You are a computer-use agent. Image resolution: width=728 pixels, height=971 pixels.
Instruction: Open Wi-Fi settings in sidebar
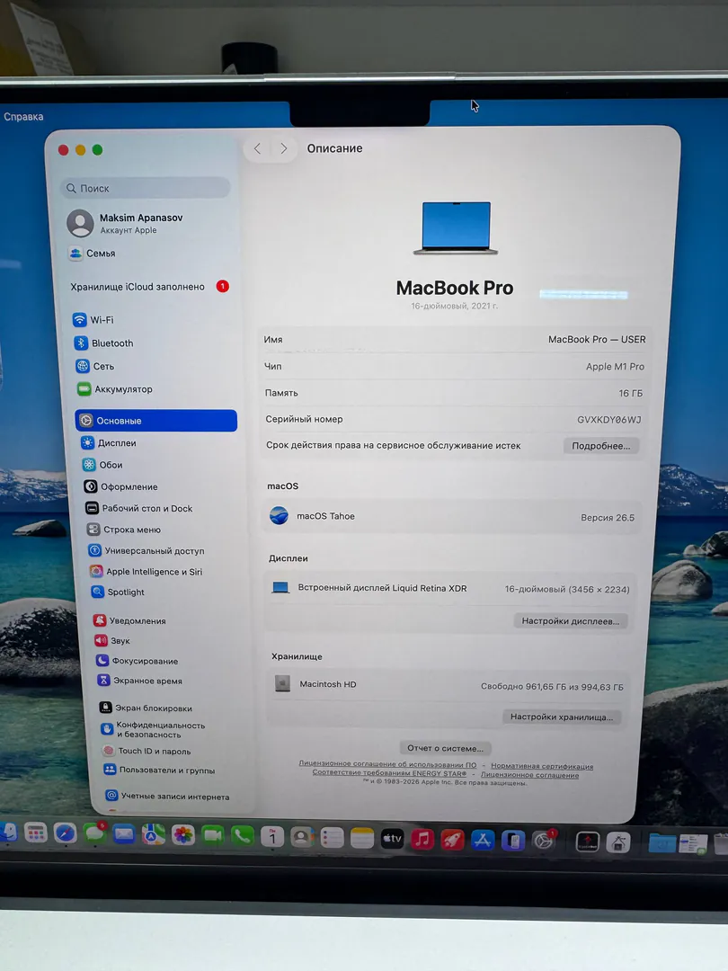[93, 319]
